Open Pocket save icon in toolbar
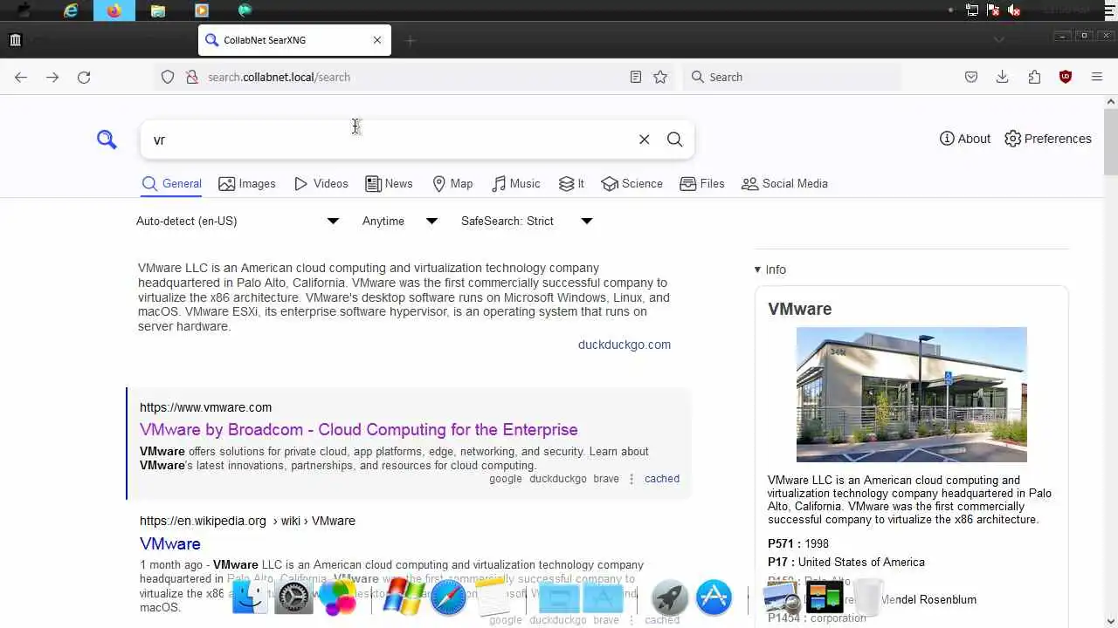This screenshot has height=628, width=1118. pos(971,77)
